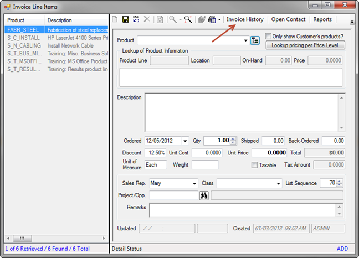The width and height of the screenshot is (359, 258).
Task: Click the Product Line field
Action: click(169, 60)
